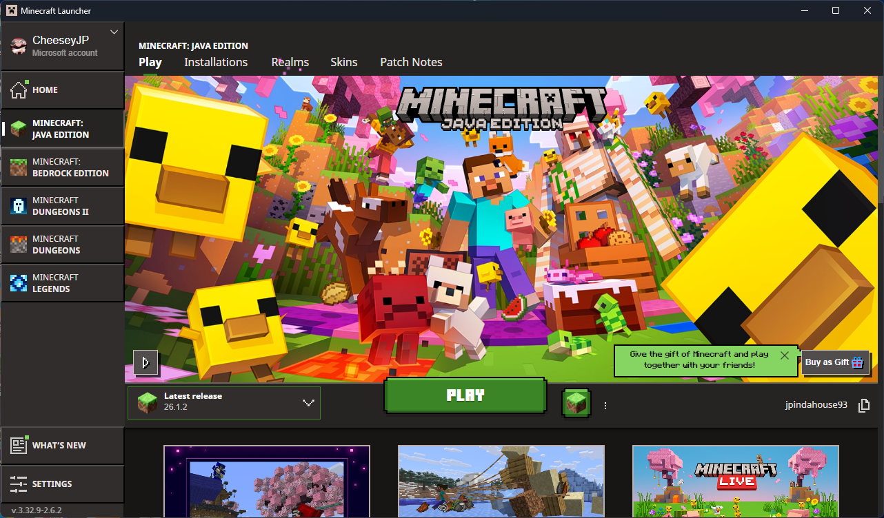884x518 pixels.
Task: Open Minecraft Dungeons II entry
Action: point(62,206)
